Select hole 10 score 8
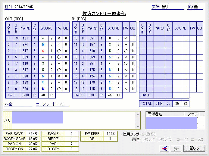This screenshot has width=209, height=156. 110,38
